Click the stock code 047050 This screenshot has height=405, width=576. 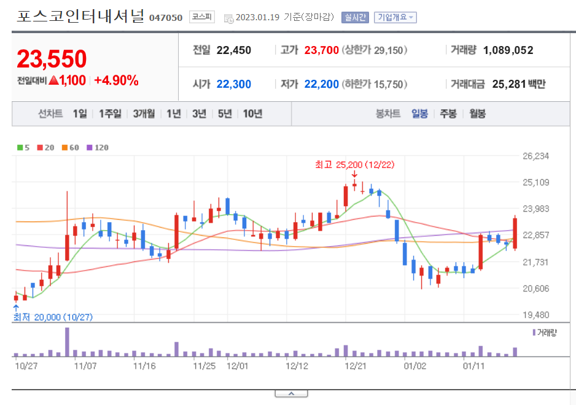coord(166,18)
